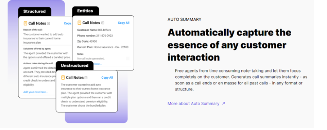This screenshot has height=130, width=327.
Task: Click the 'Add your note here...' field
Action: [35, 92]
